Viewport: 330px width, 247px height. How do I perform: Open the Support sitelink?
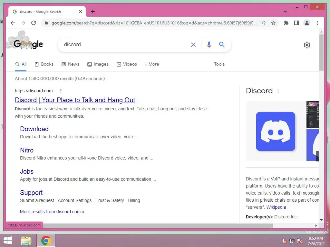[31, 193]
